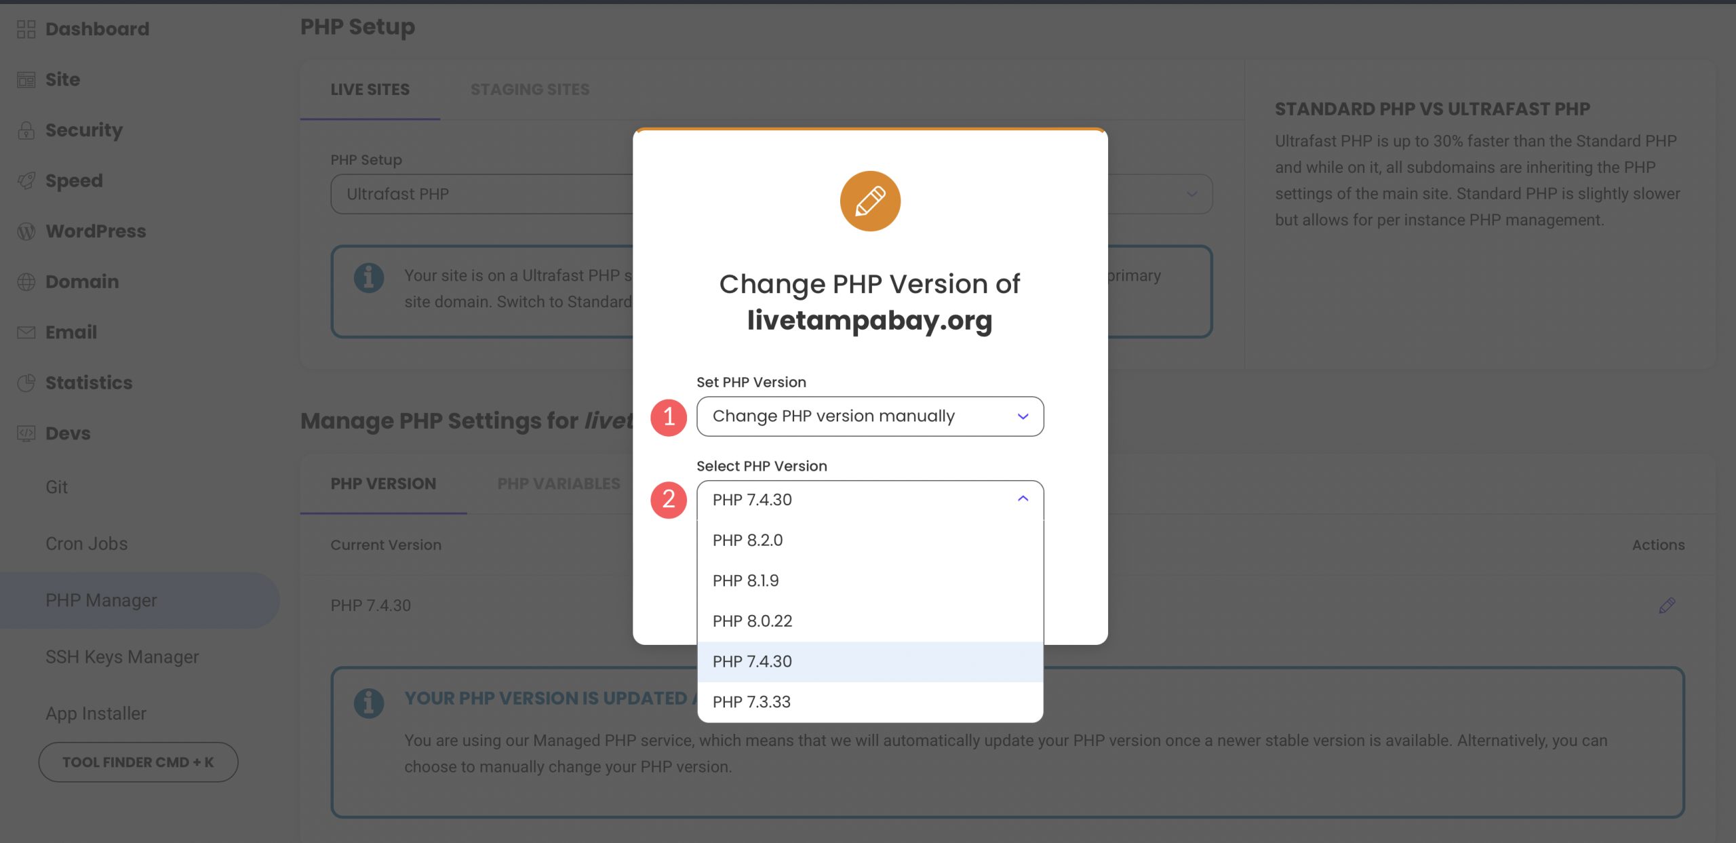Click currently highlighted PHP 7.4.30 option
The image size is (1736, 843).
869,661
